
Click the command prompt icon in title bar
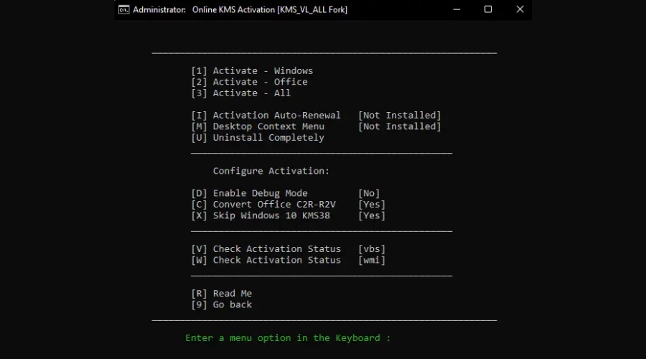(123, 9)
